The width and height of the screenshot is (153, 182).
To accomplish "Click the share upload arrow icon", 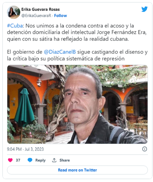I will coord(54,160).
